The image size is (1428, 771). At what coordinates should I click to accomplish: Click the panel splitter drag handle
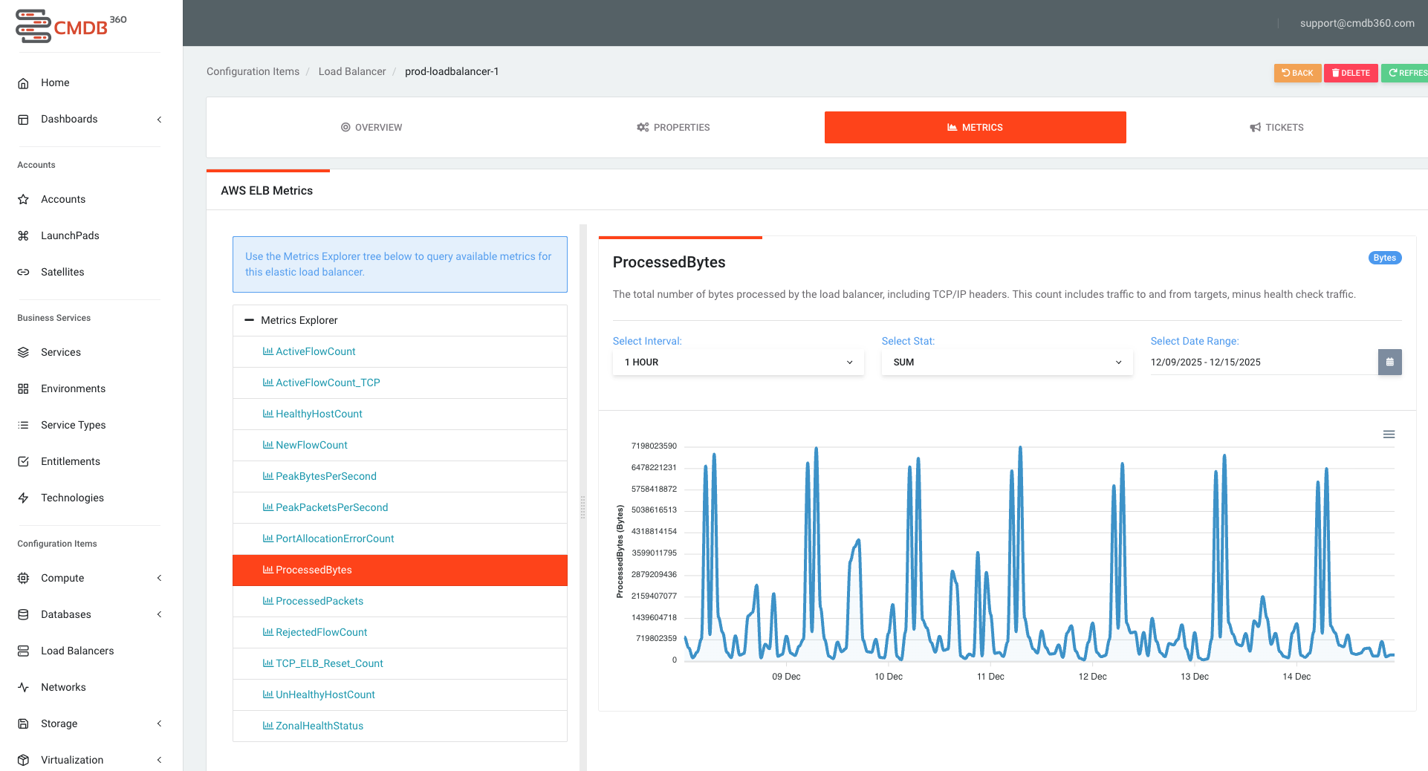582,507
